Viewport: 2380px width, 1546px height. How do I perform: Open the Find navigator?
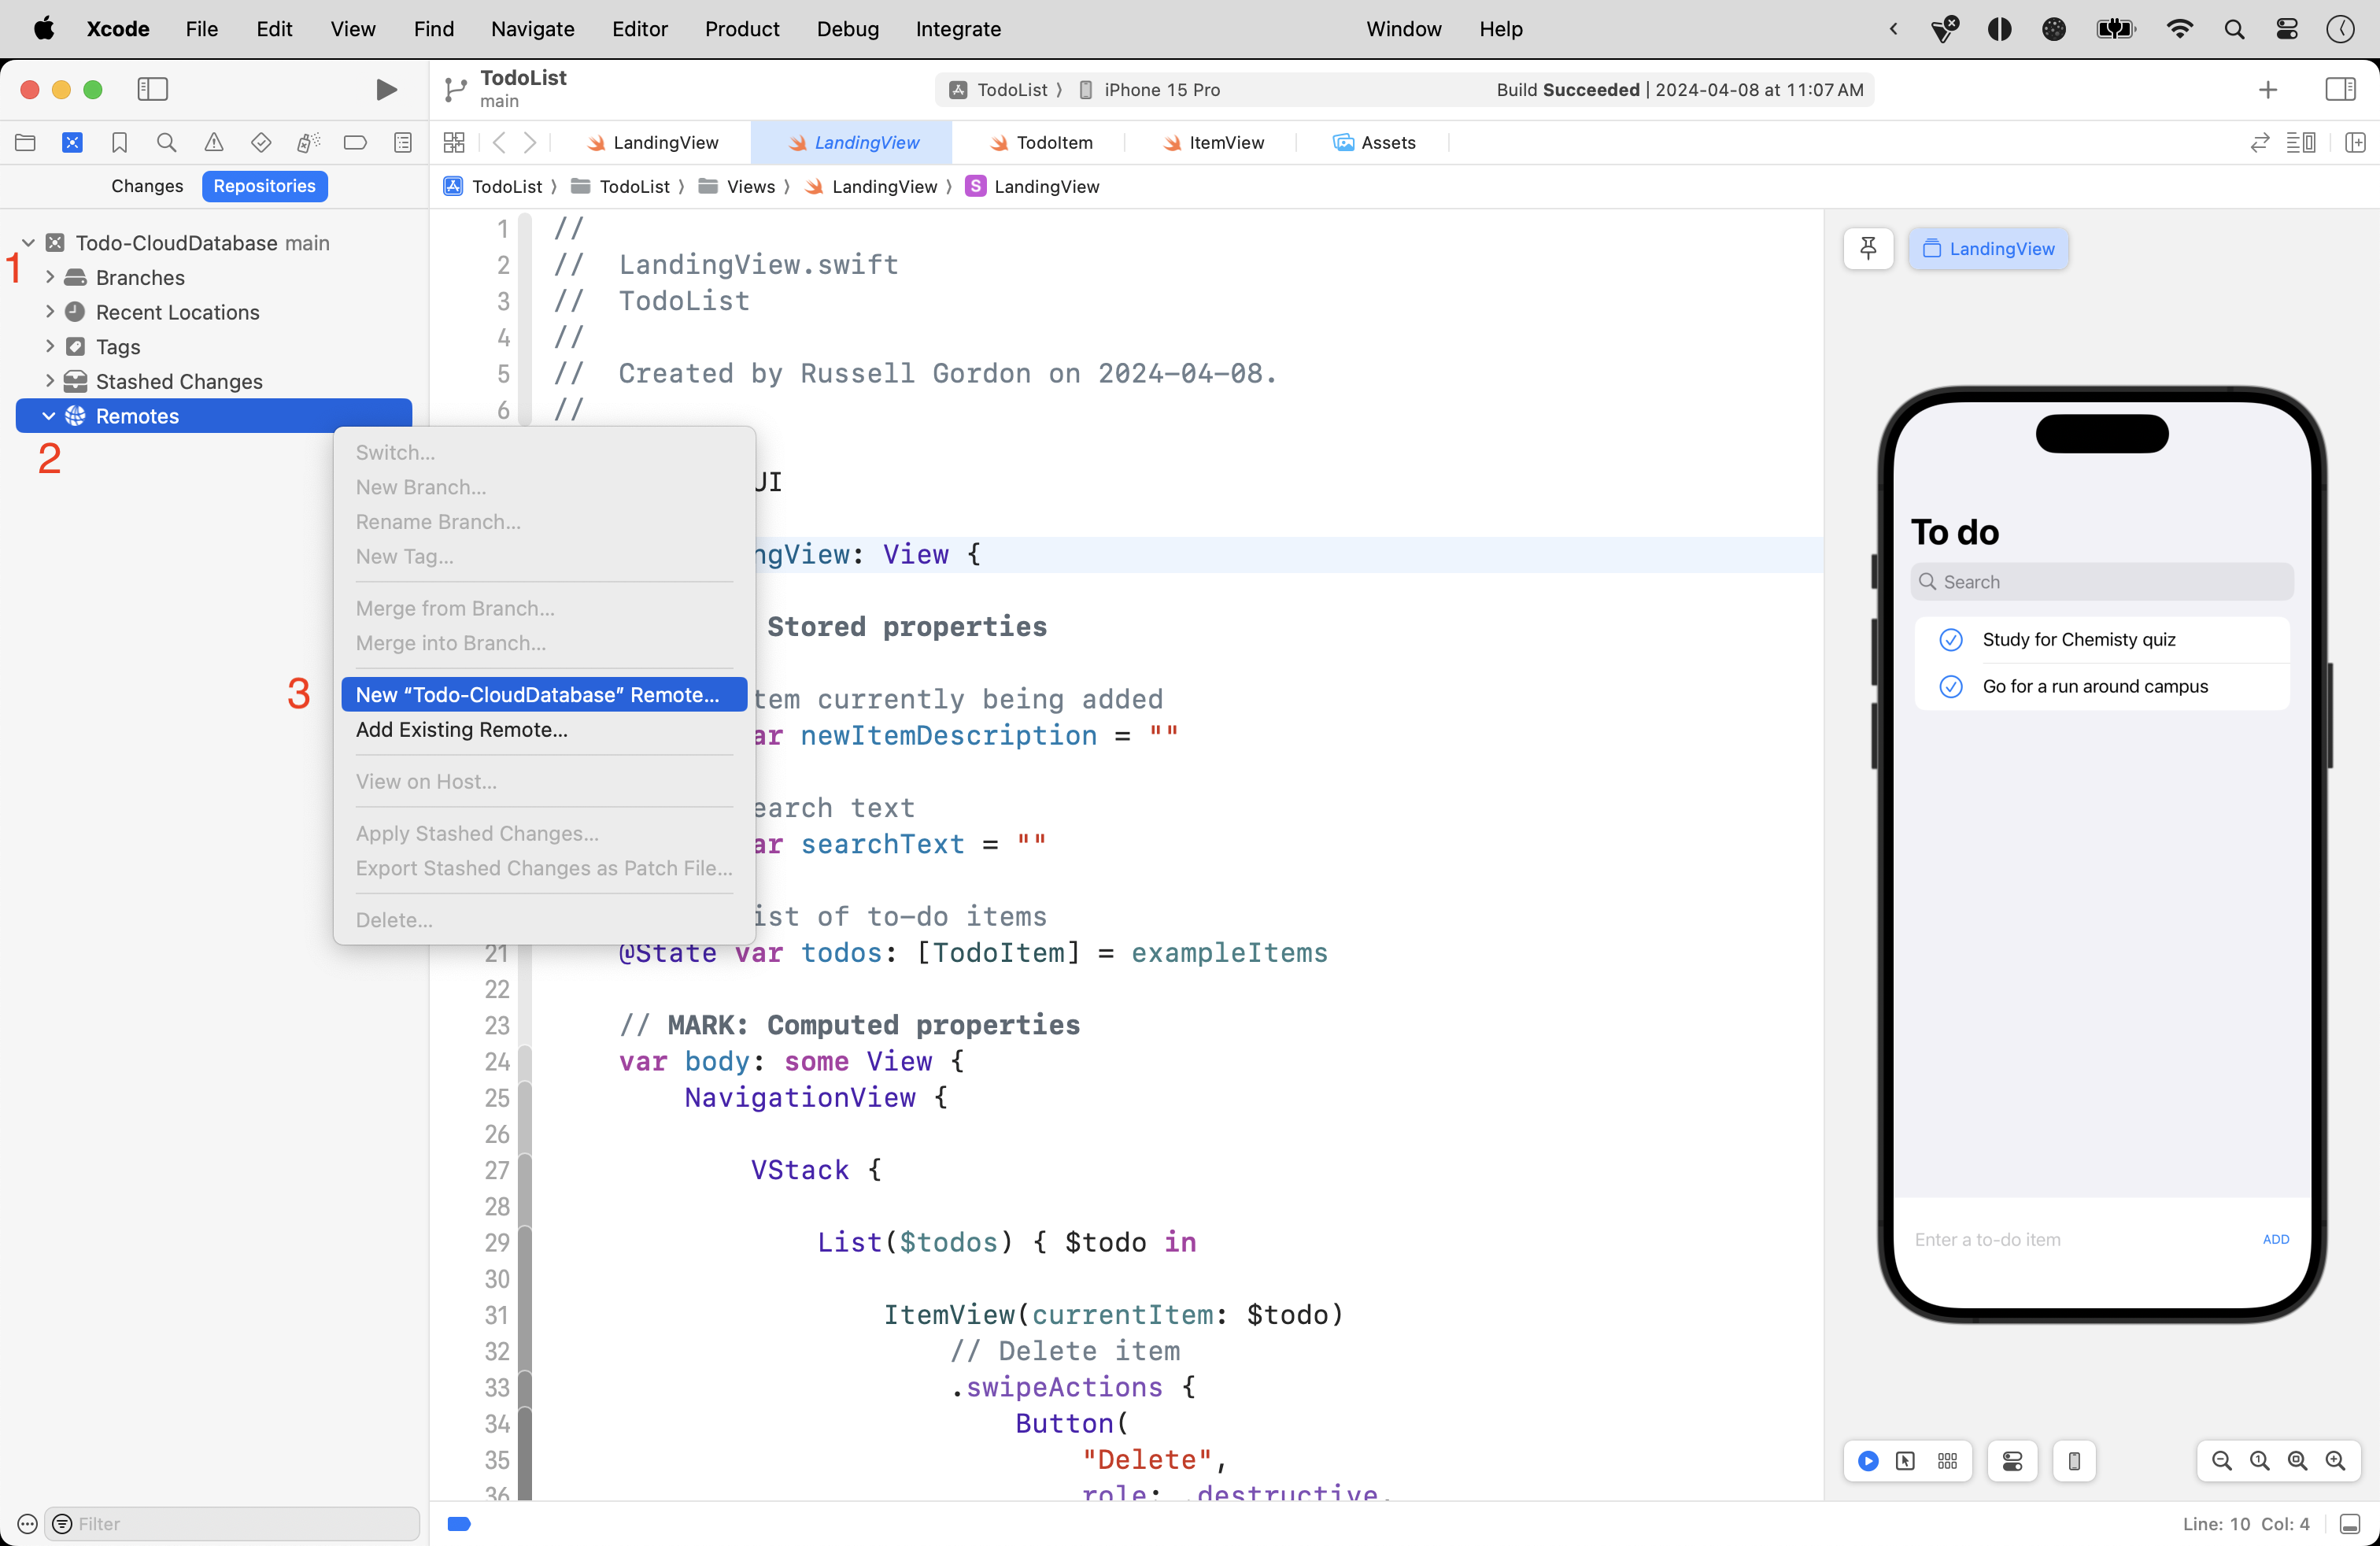[166, 142]
